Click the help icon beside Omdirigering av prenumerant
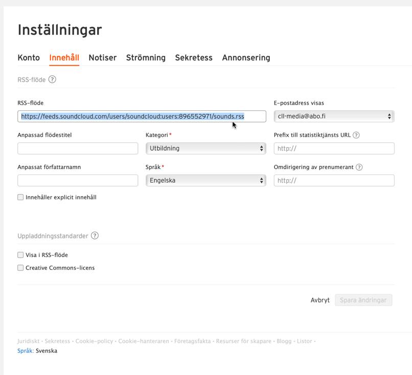 pos(359,167)
